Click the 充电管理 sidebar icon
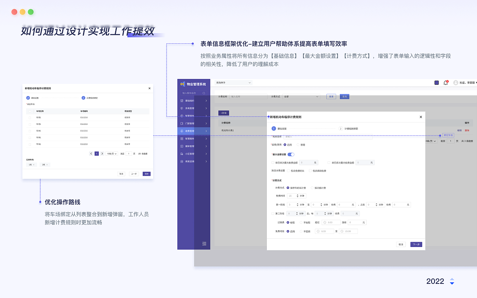This screenshot has width=477, height=298. pyautogui.click(x=181, y=108)
